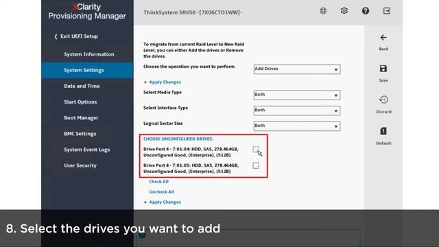This screenshot has width=439, height=247.
Task: Click the lower Apply Changes link
Action: pos(165,202)
